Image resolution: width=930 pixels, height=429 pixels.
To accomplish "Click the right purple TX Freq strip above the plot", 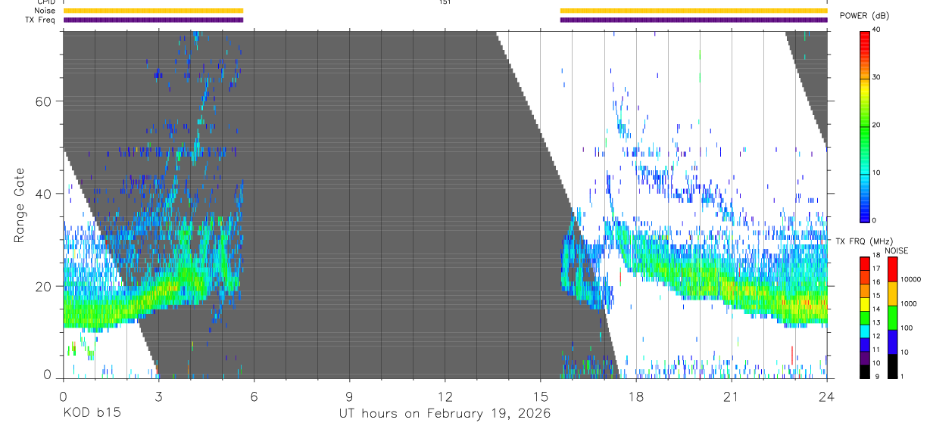I will tap(694, 20).
